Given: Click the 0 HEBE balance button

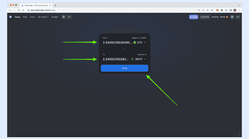Looking at the screenshot, I should [193, 17].
